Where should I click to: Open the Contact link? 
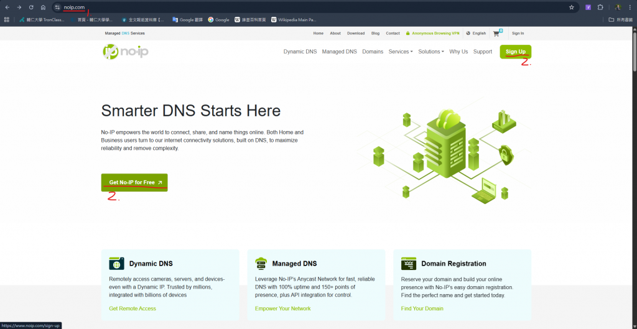click(393, 34)
